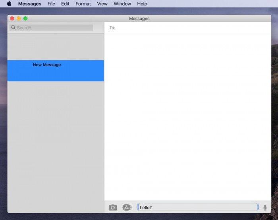278x220 pixels.
Task: Open the Window menu
Action: point(122,4)
